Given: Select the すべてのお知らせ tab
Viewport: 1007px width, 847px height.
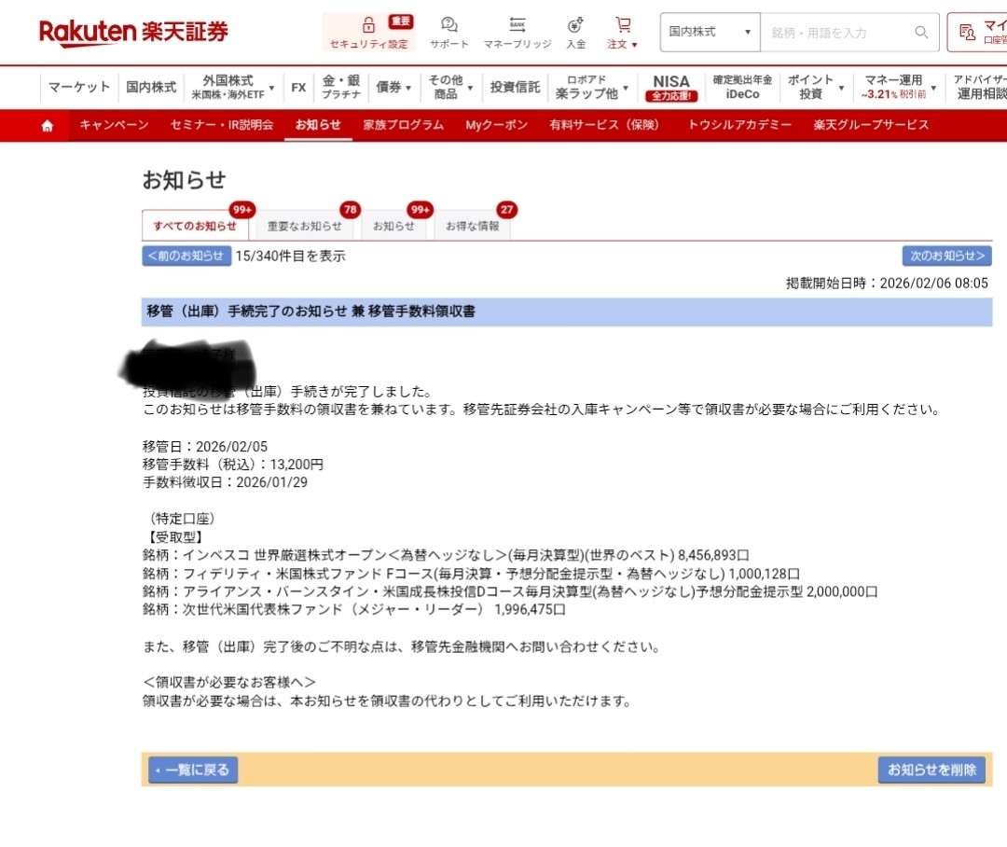Looking at the screenshot, I should [x=195, y=226].
